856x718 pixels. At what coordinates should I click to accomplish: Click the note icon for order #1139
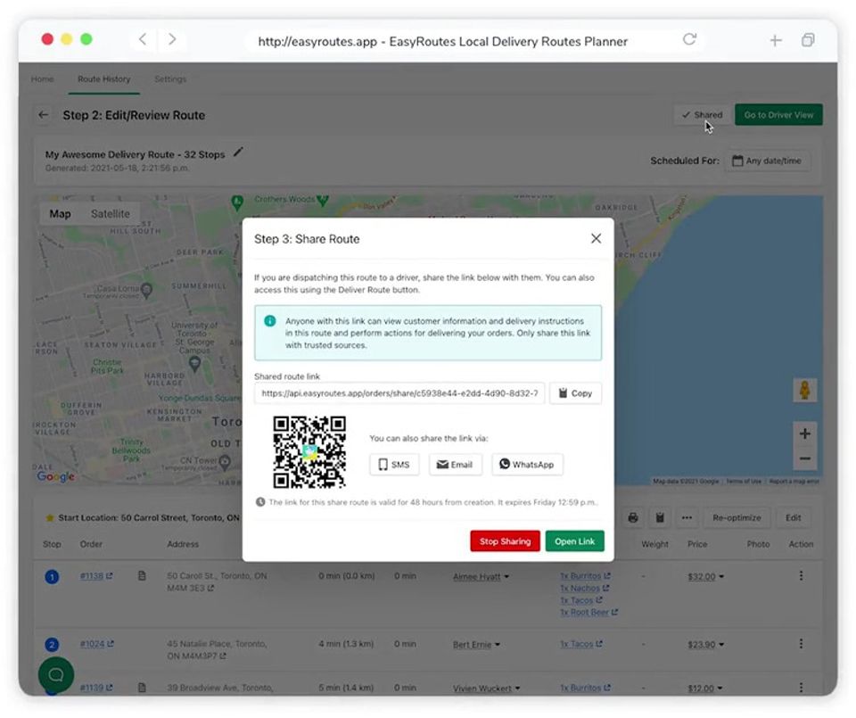click(142, 688)
